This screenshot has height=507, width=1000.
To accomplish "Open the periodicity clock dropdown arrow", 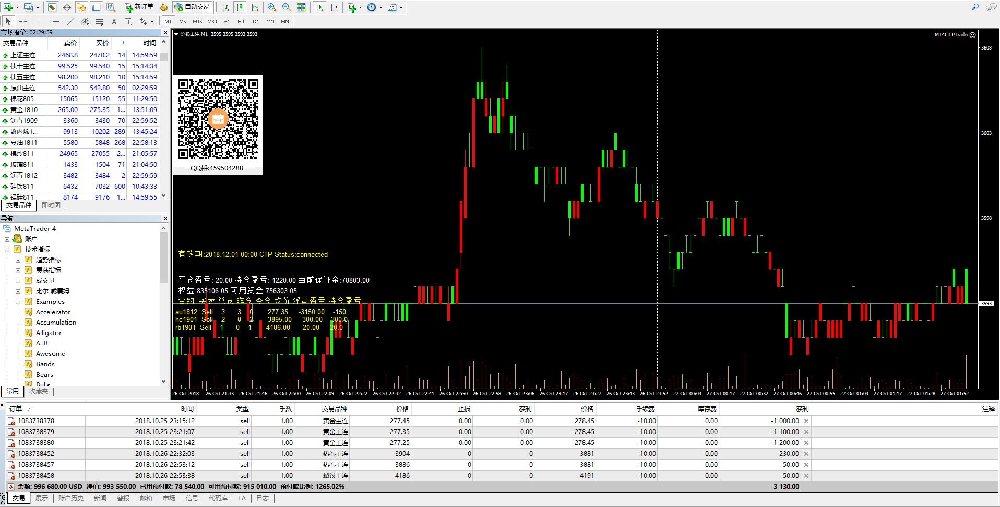I will coord(380,7).
